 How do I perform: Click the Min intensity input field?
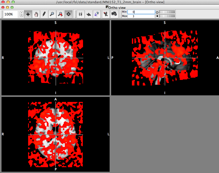tap(141, 12)
